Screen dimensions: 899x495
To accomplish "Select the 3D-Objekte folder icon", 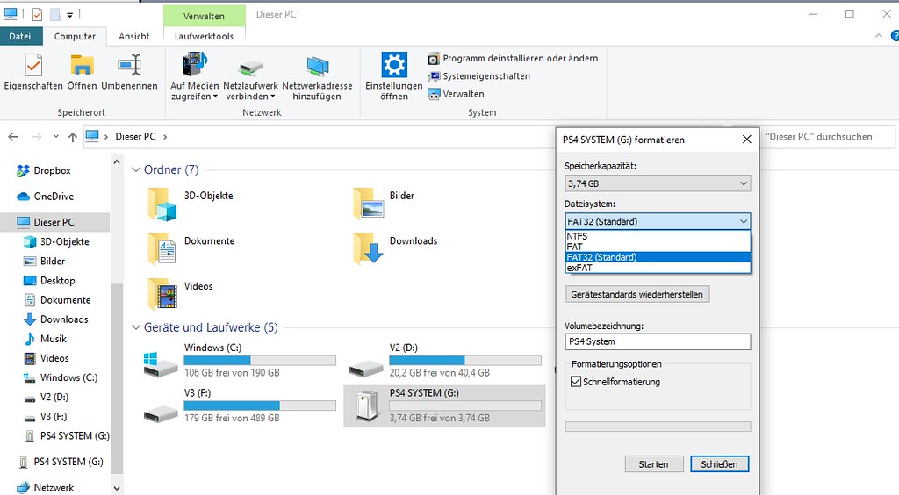I will coord(162,204).
